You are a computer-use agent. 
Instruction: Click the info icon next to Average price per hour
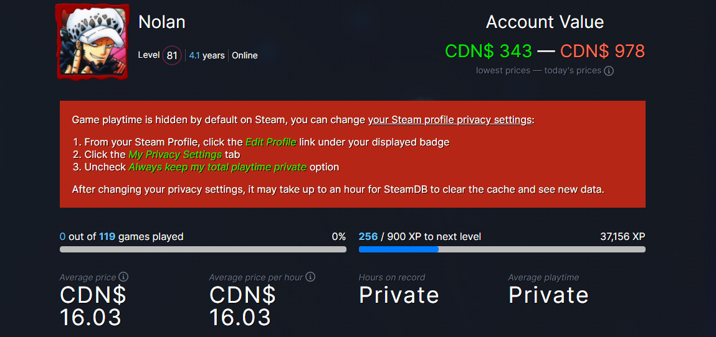click(310, 277)
